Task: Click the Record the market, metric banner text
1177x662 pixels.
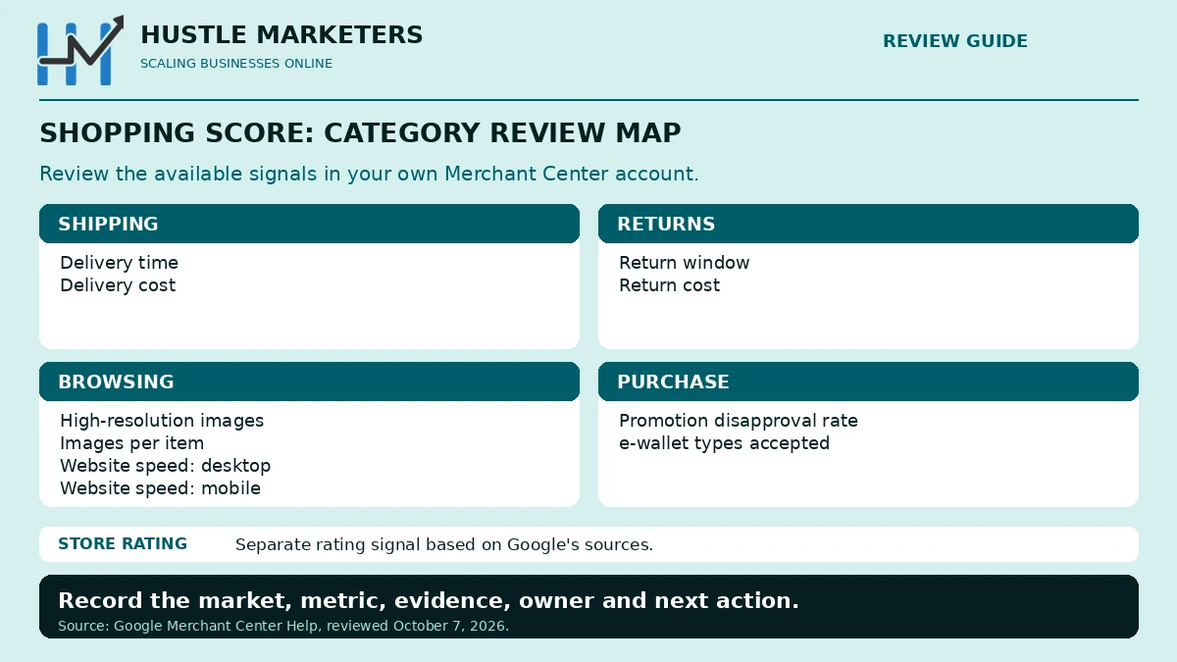Action: [429, 601]
